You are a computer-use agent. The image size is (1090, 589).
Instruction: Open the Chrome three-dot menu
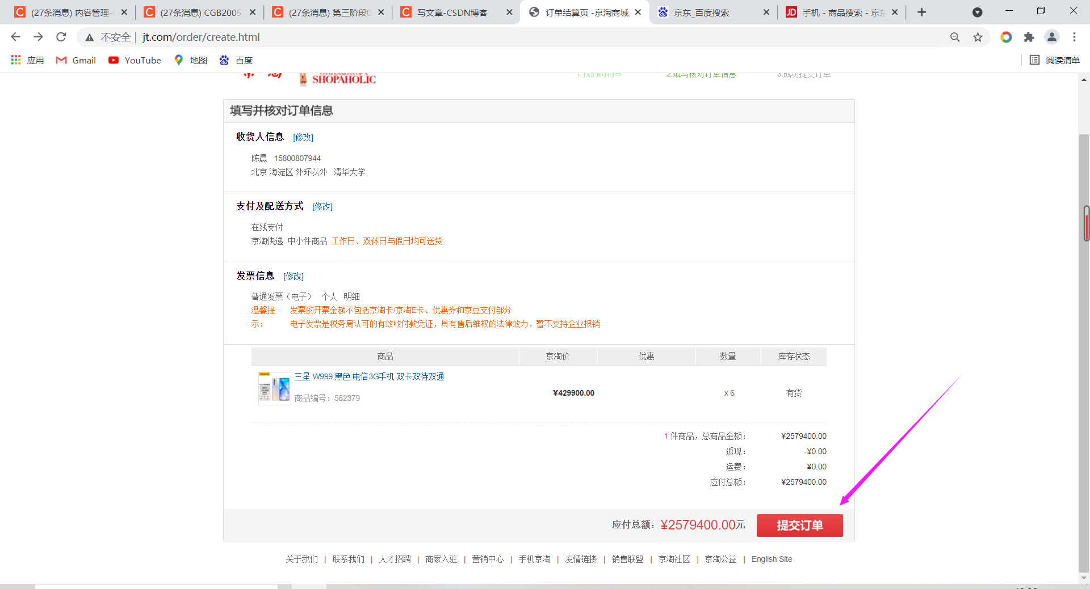1074,37
